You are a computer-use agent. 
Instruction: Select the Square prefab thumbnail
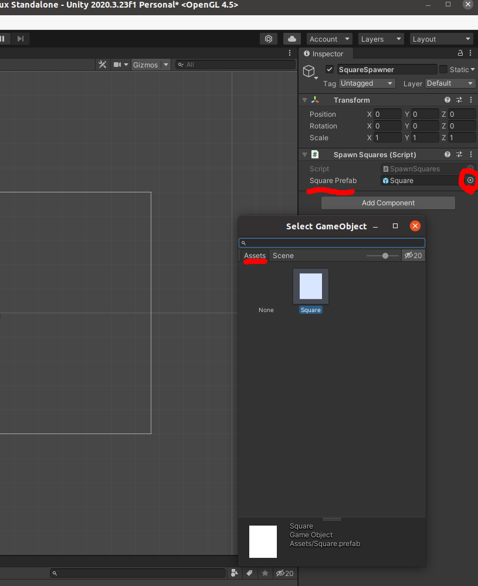310,286
